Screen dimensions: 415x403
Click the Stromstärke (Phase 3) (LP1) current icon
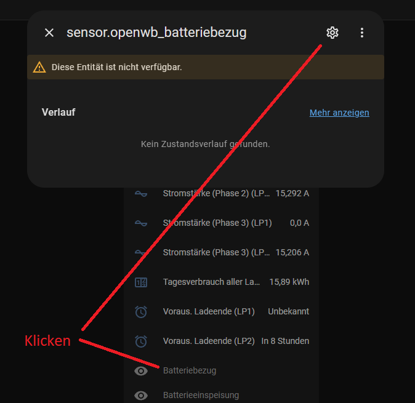point(141,223)
